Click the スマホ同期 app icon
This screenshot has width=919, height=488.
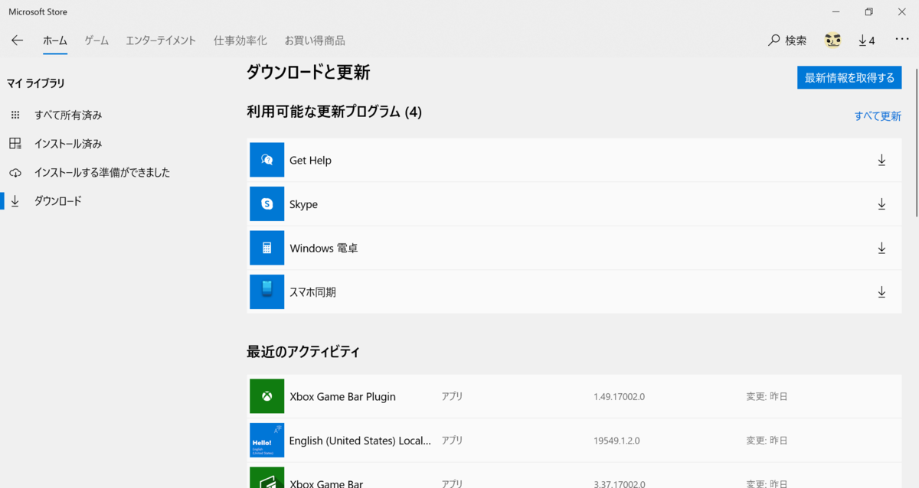pyautogui.click(x=267, y=292)
